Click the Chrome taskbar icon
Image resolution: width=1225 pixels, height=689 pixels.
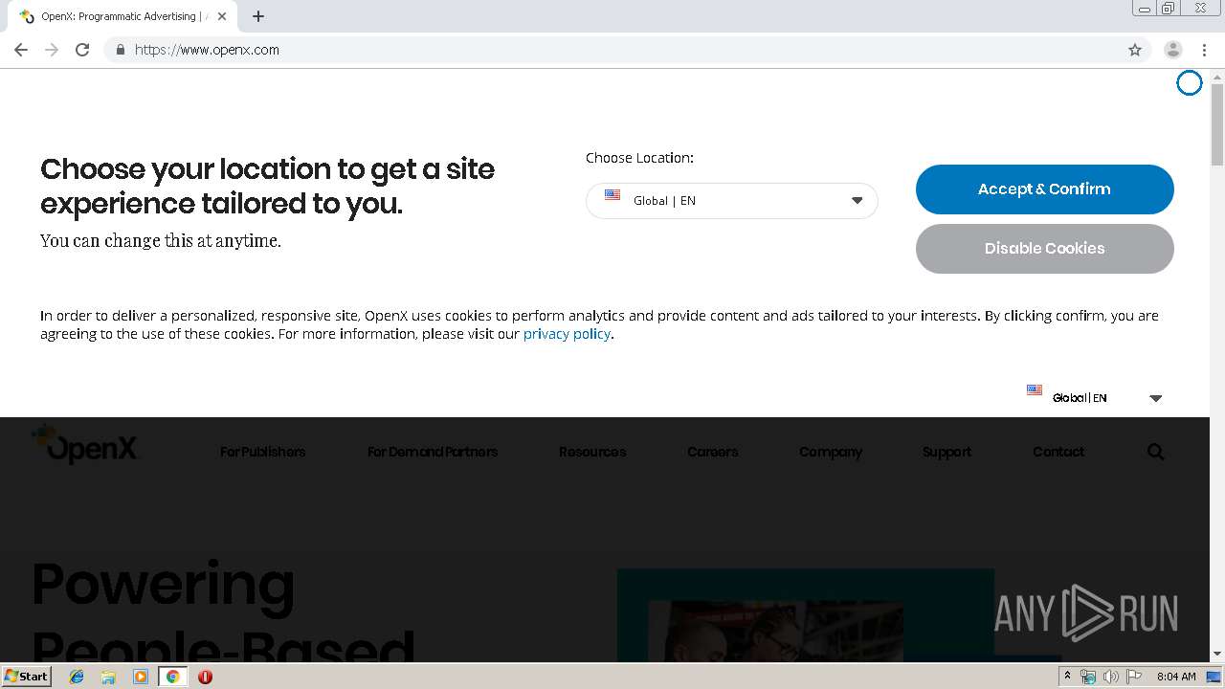click(x=172, y=677)
